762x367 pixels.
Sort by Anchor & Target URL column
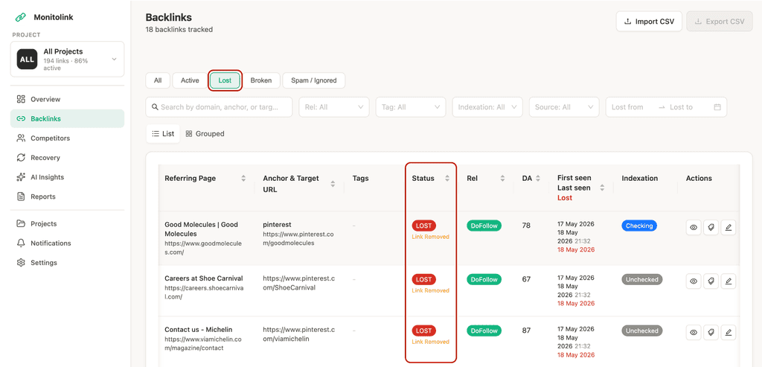point(333,184)
